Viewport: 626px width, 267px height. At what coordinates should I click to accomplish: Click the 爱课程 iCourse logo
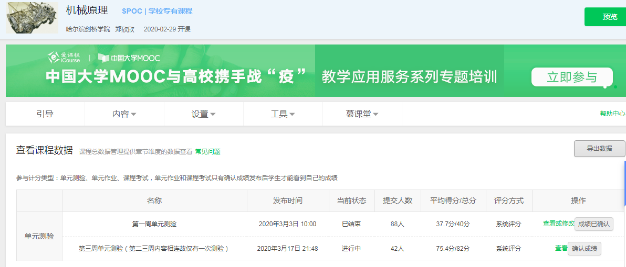[x=64, y=58]
